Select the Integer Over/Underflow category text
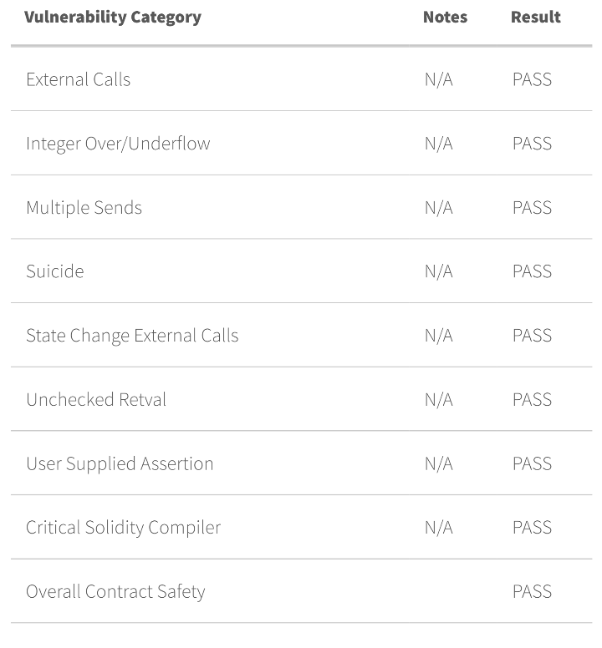 [x=118, y=144]
